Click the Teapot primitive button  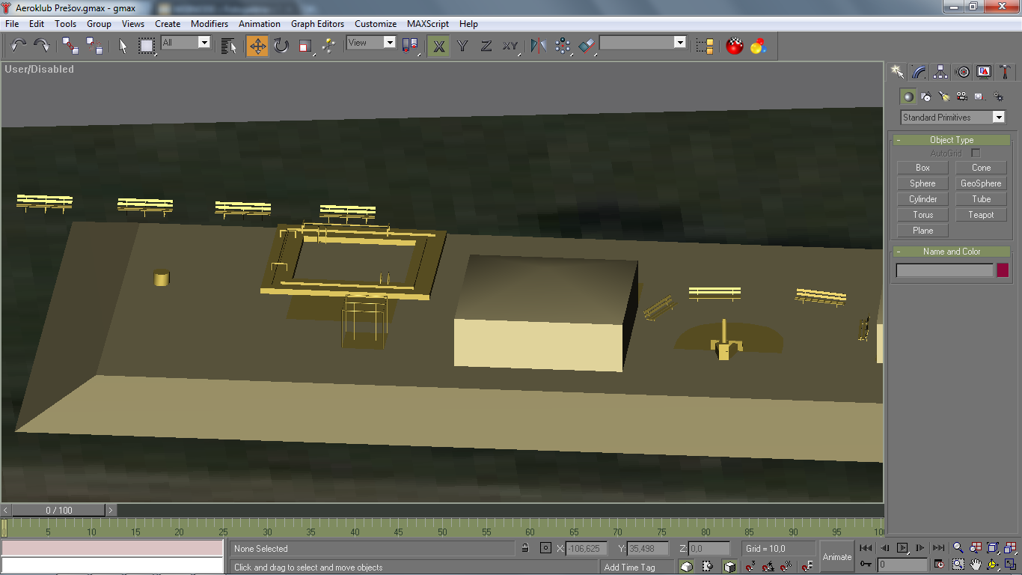[x=981, y=215]
